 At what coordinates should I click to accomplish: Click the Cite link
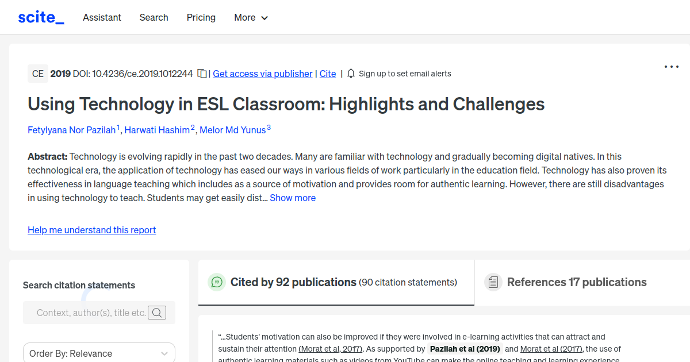tap(327, 74)
